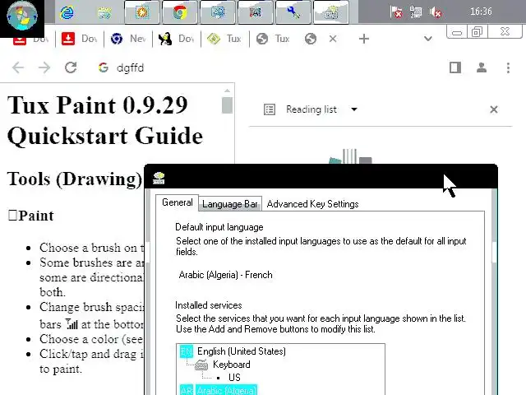
Task: Go forward in Chrome
Action: click(x=44, y=67)
